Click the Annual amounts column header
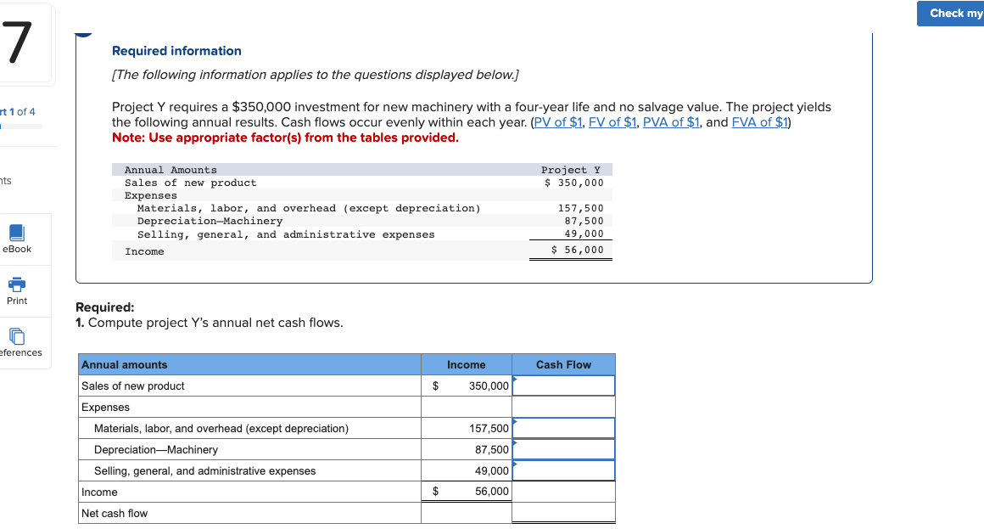Screen dimensions: 984x529 coord(249,365)
